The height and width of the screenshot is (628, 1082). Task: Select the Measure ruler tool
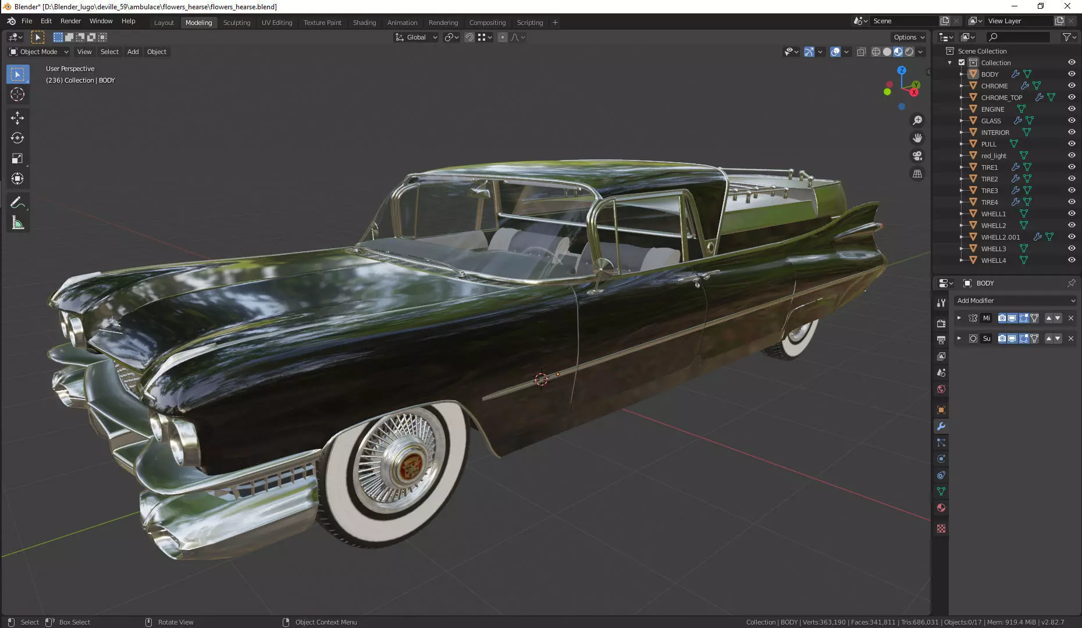point(17,223)
